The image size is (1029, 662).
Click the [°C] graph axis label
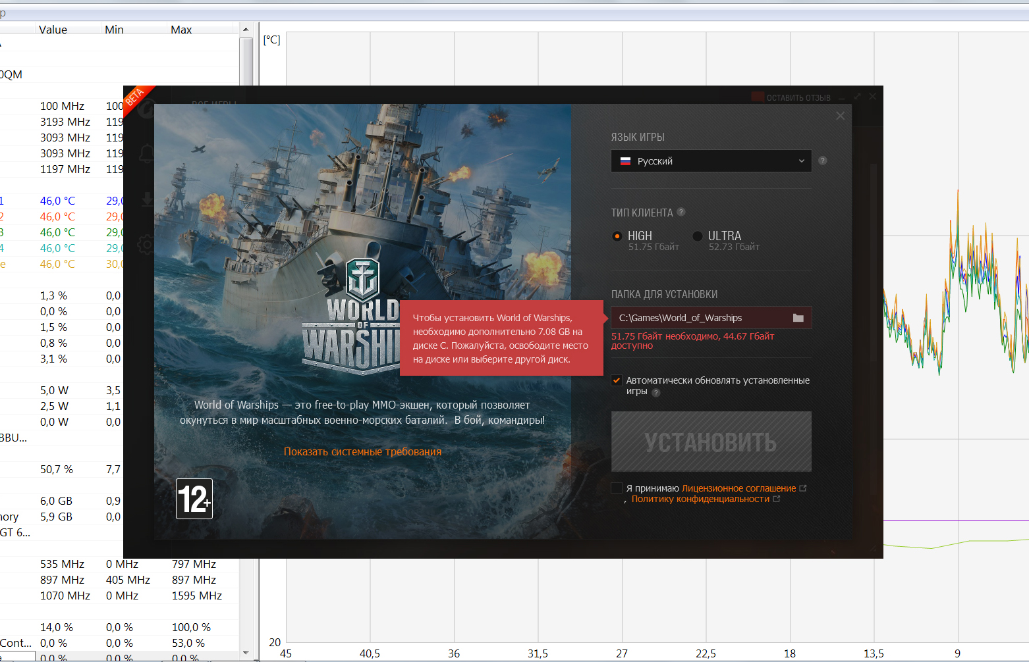(271, 39)
